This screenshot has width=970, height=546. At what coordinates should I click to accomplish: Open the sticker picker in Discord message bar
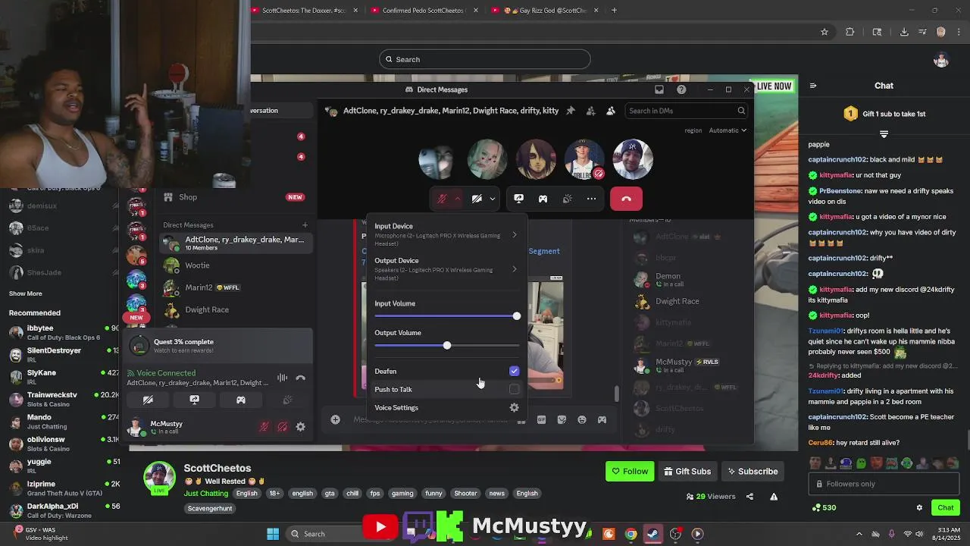[562, 419]
